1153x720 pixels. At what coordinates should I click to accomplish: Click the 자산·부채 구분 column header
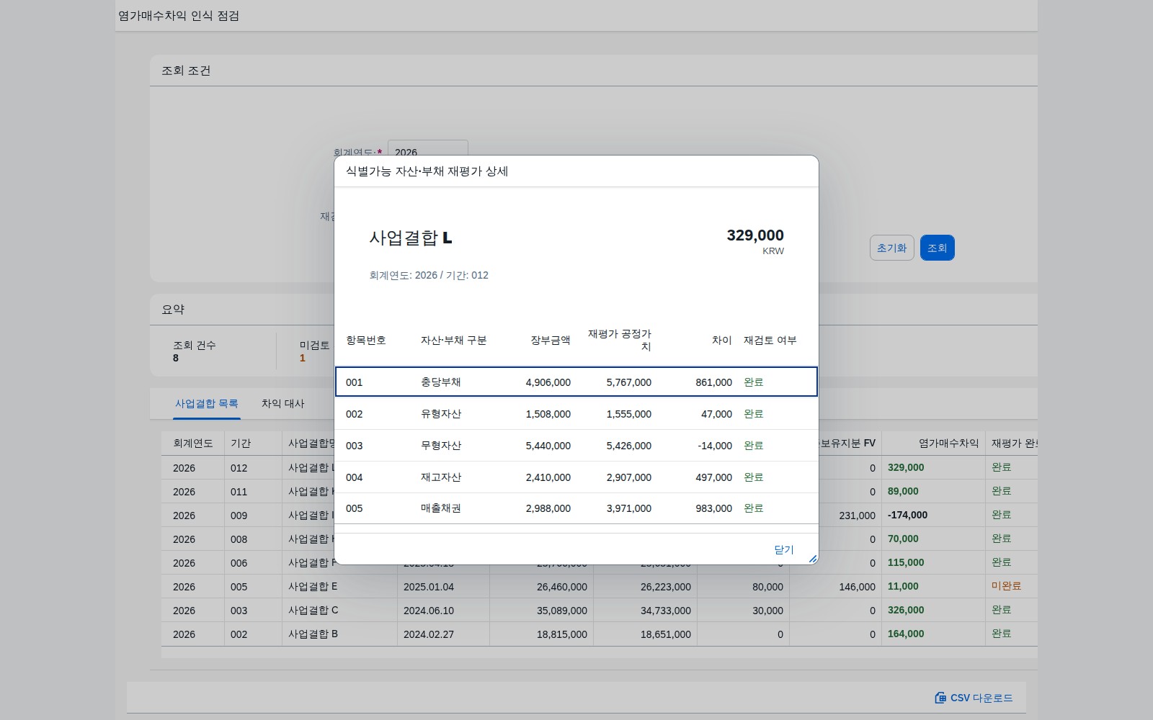454,340
